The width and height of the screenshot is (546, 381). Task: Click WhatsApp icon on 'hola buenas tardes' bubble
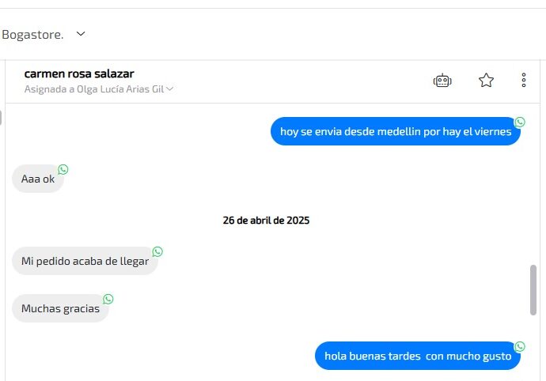(x=520, y=346)
